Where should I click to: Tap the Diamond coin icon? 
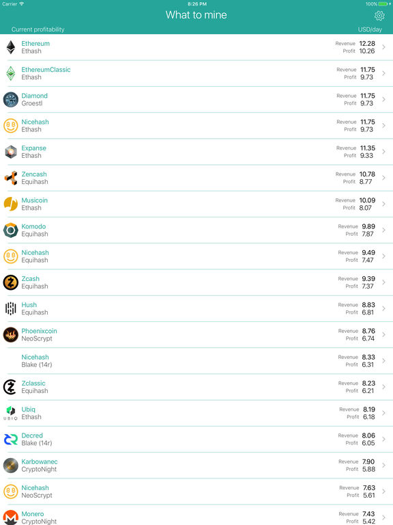11,99
